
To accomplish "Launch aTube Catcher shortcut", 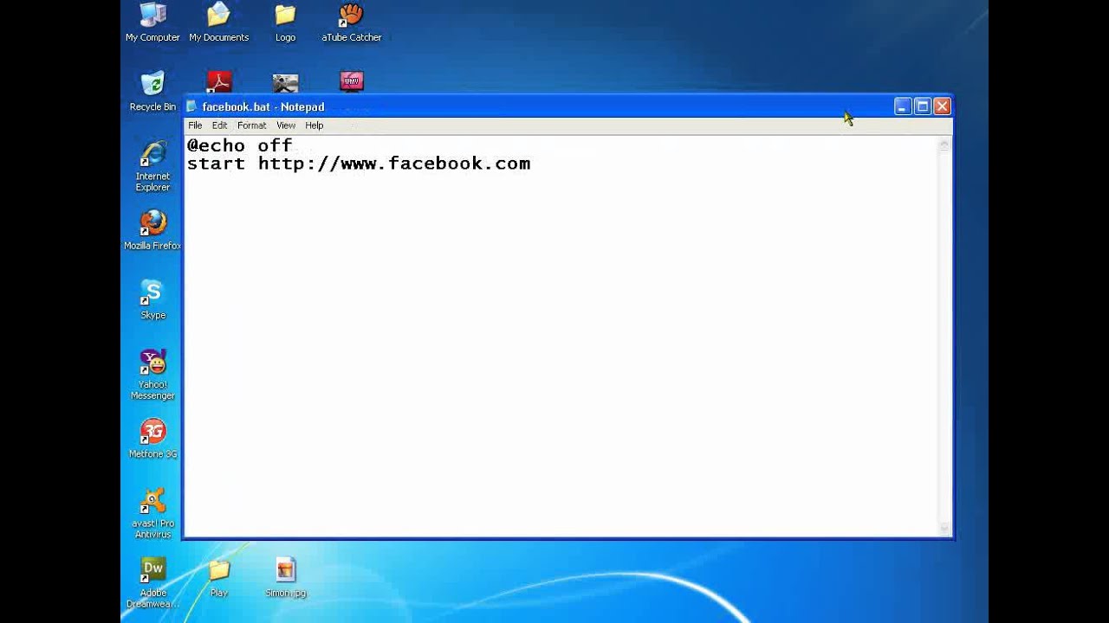I will (351, 23).
